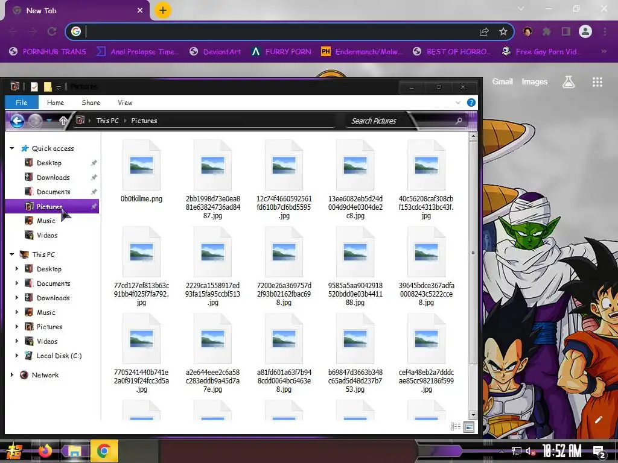Open Search Labs flask icon
The width and height of the screenshot is (618, 463).
[568, 82]
